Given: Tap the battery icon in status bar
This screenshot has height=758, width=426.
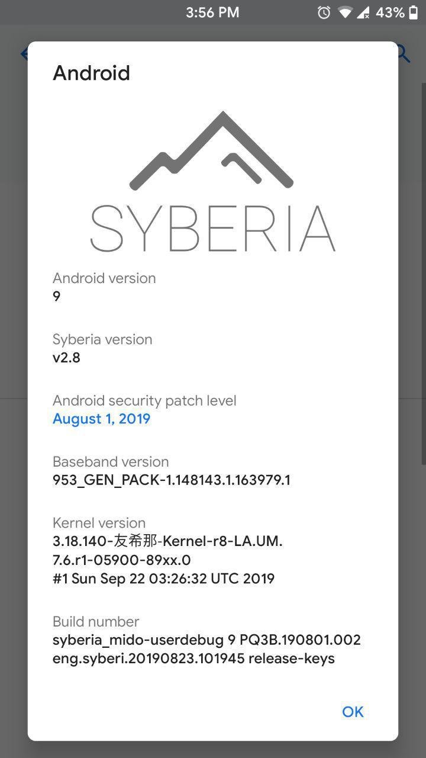Looking at the screenshot, I should click(x=414, y=12).
